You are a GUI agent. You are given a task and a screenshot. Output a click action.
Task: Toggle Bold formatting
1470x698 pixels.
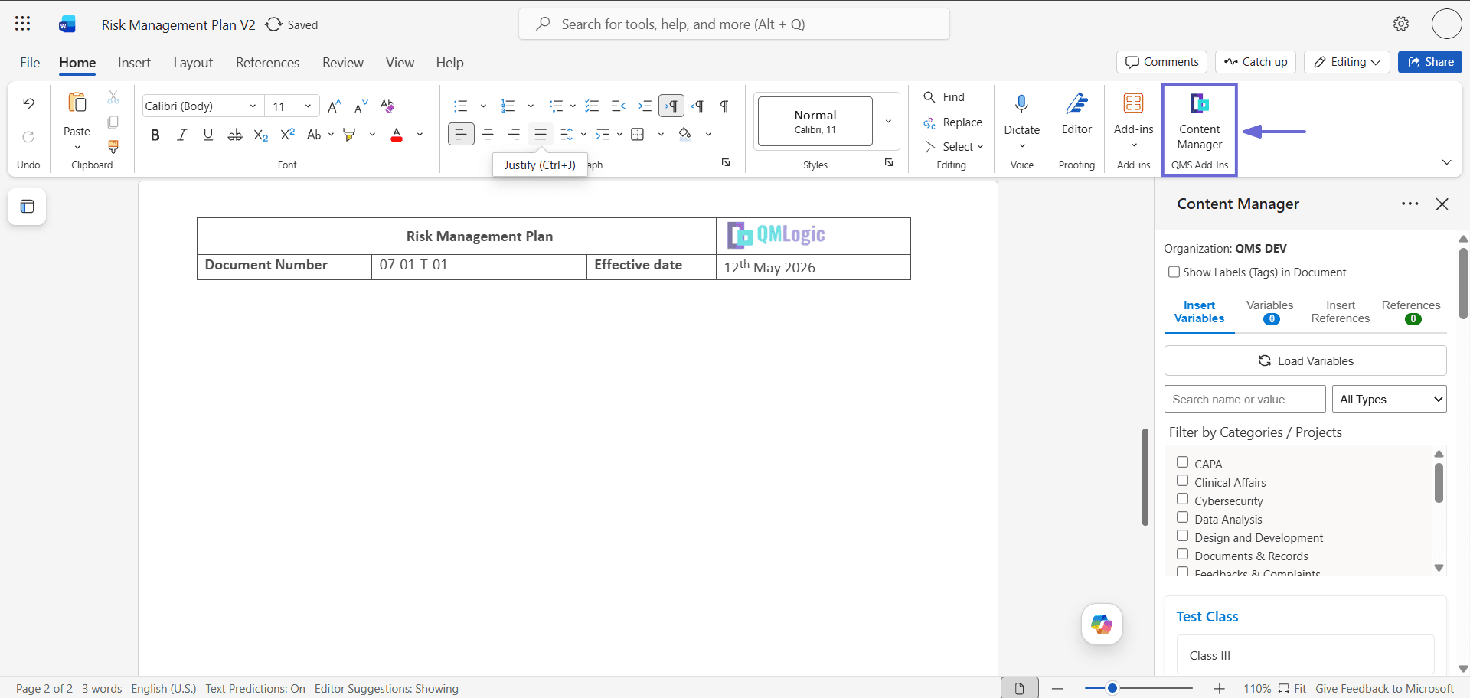[x=155, y=135]
